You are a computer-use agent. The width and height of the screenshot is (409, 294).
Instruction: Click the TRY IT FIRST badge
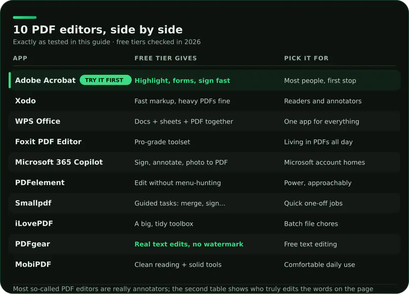coord(106,80)
